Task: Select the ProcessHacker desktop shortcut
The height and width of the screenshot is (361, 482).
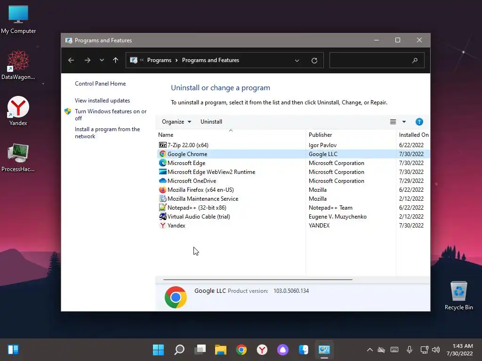Action: (18, 157)
